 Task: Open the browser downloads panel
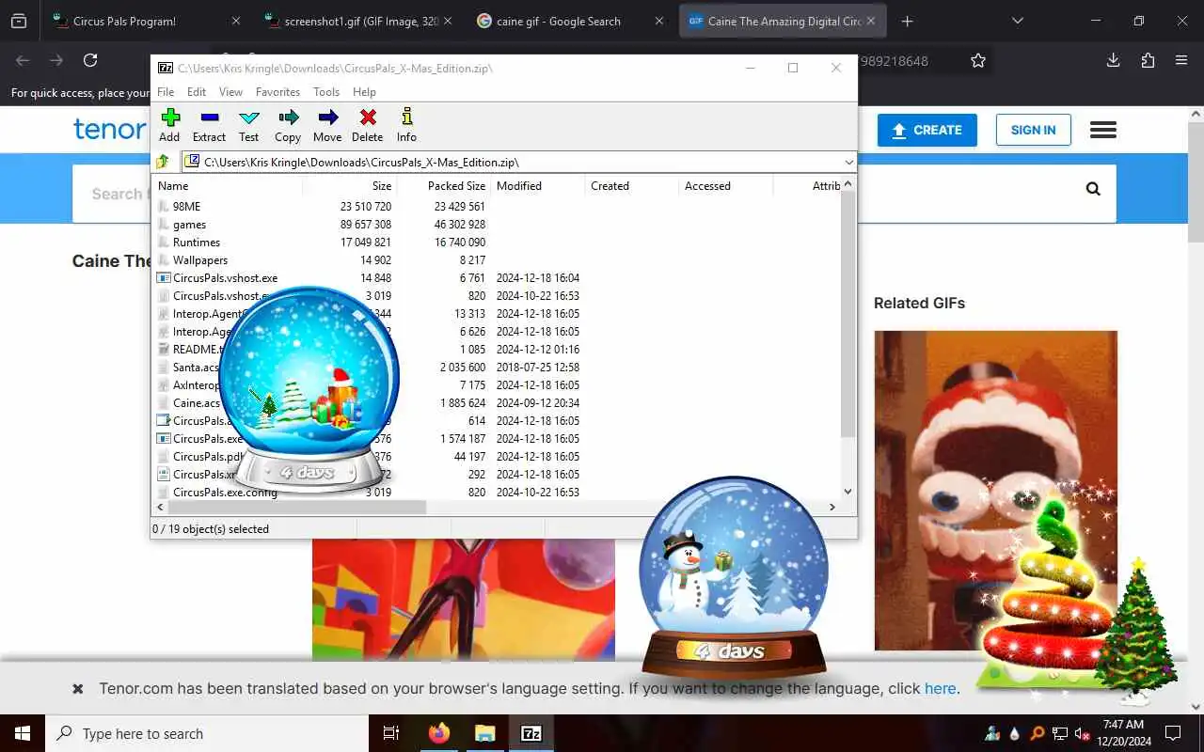(1113, 60)
